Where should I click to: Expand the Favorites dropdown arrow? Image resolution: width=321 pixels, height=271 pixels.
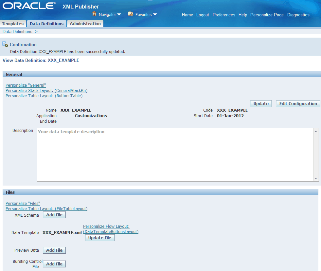(155, 14)
